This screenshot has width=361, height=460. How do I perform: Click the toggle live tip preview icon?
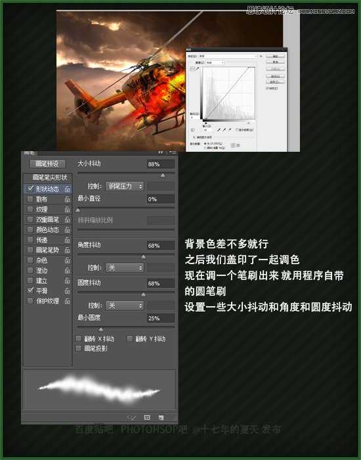132,417
